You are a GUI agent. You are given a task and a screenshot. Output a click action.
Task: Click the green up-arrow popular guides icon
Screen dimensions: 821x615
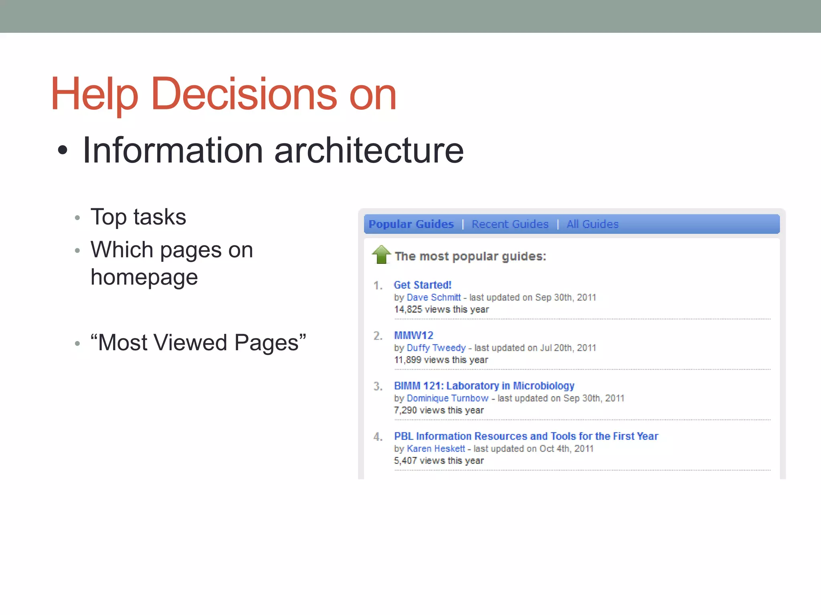click(x=381, y=255)
